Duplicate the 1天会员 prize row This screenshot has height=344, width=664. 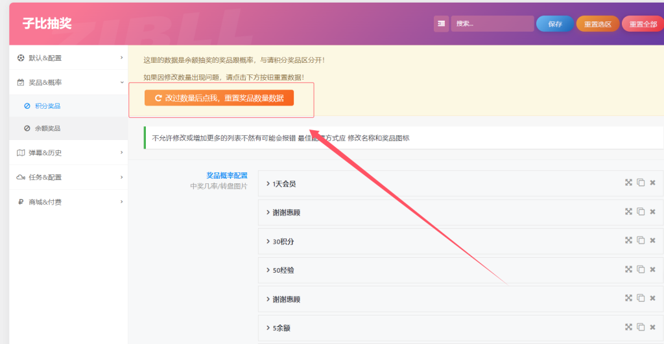click(x=641, y=183)
